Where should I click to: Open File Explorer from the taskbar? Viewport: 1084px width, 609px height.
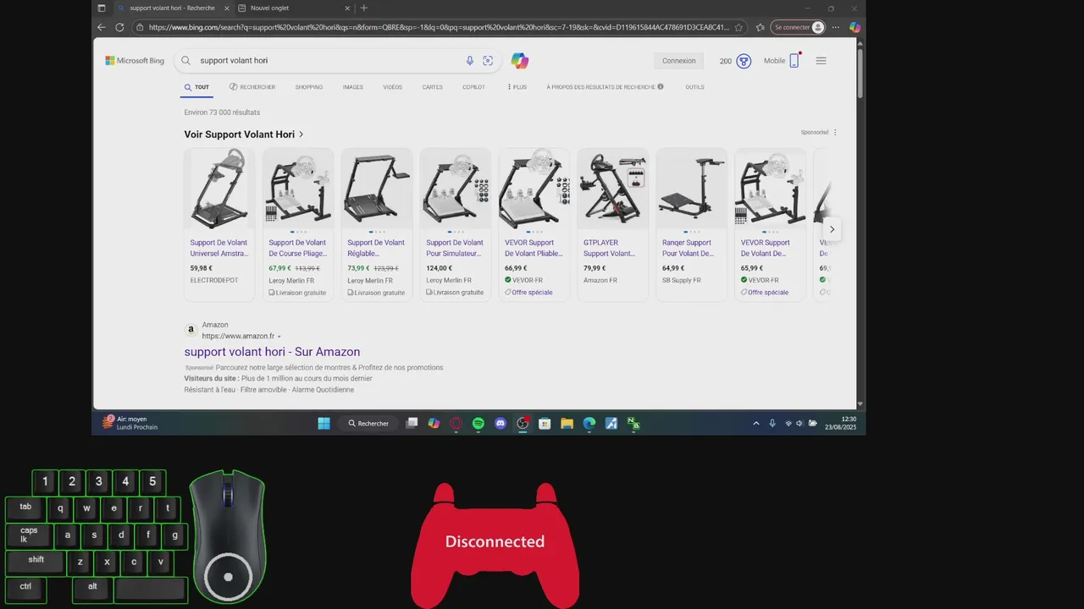click(x=567, y=423)
